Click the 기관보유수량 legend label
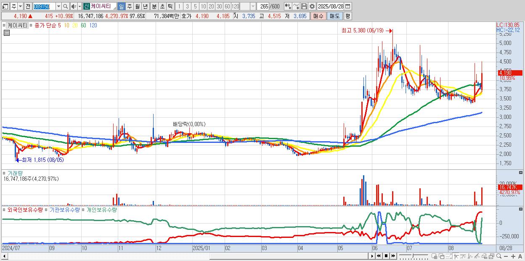 (64, 209)
